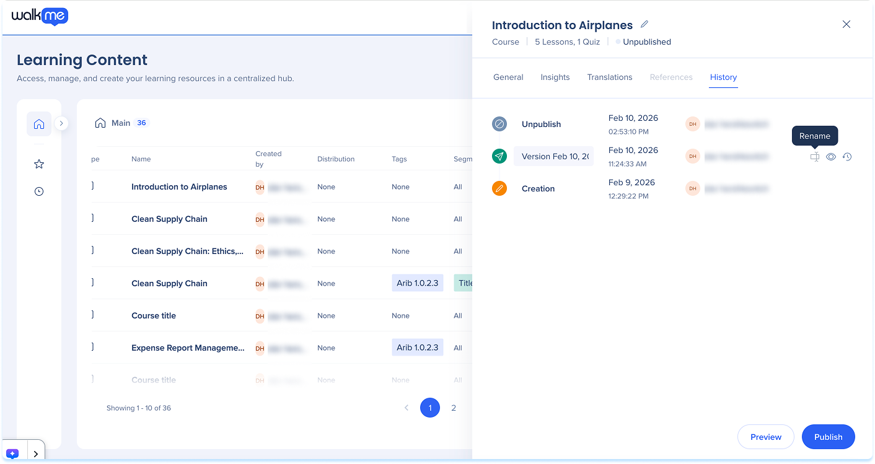875x464 pixels.
Task: Click the Publish button
Action: tap(828, 437)
